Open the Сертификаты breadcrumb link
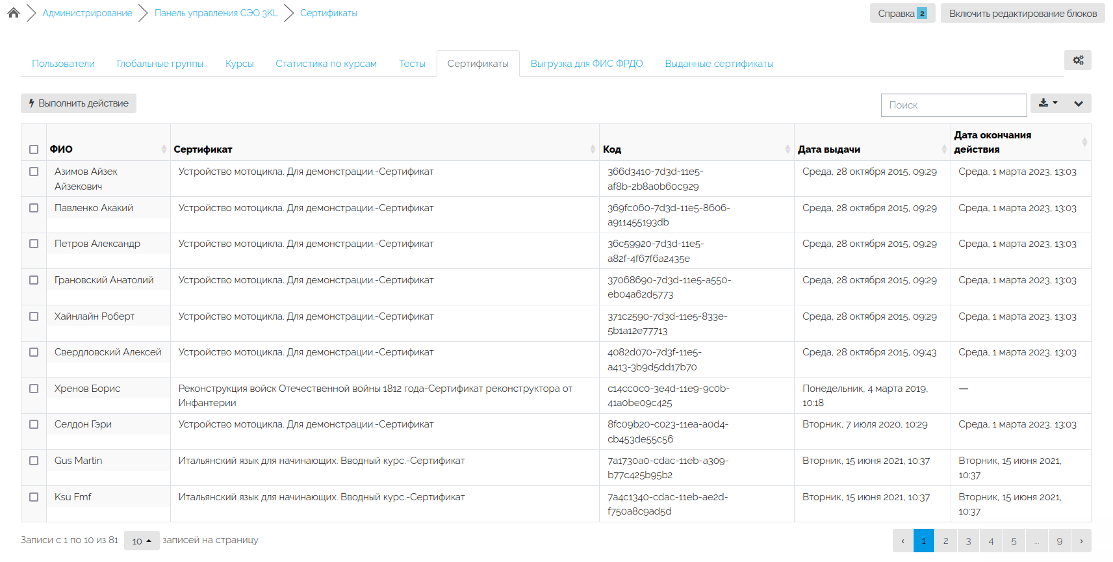Screen dimensions: 1113x562 (329, 13)
